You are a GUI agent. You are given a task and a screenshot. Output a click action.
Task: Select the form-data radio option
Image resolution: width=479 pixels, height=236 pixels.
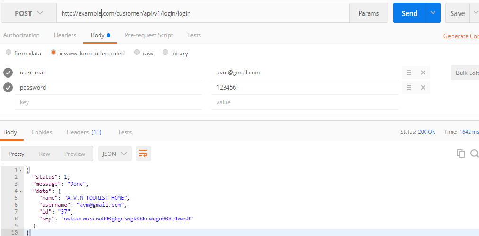[x=9, y=53]
